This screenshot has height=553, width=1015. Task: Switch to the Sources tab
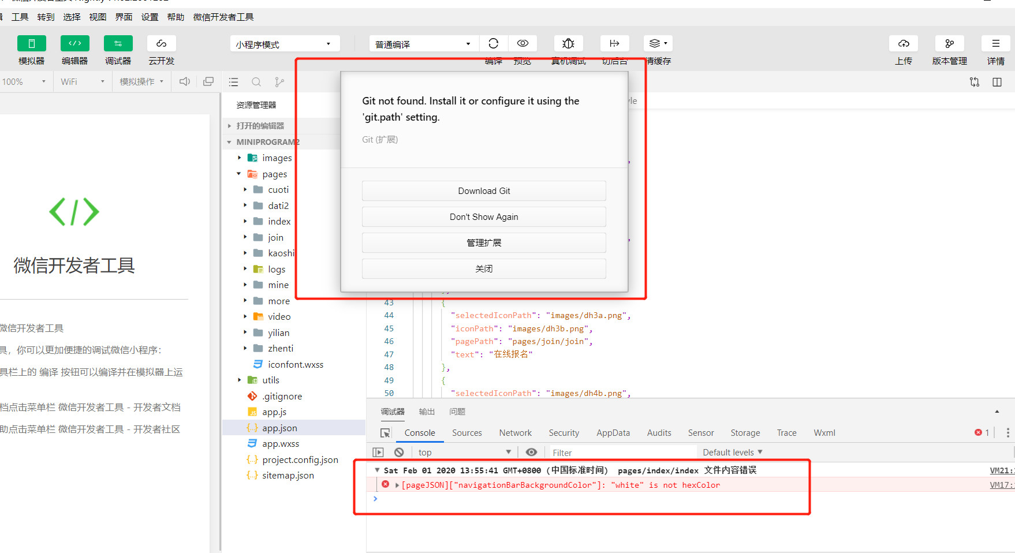click(x=467, y=433)
